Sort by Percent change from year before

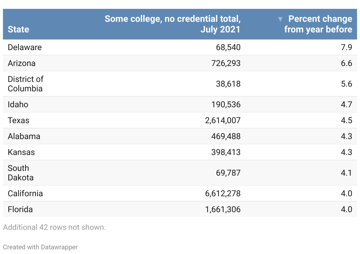point(318,24)
